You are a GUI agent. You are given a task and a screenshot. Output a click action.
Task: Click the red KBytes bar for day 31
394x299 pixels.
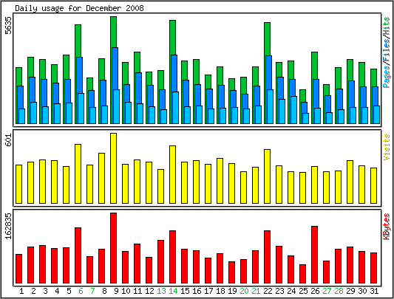point(373,268)
